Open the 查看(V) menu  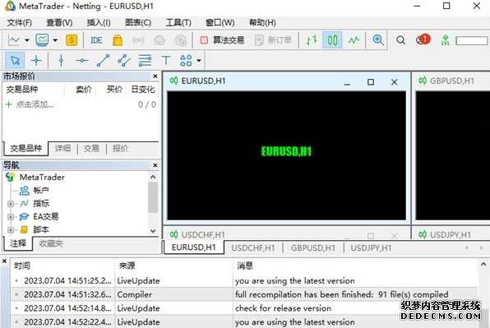(59, 22)
